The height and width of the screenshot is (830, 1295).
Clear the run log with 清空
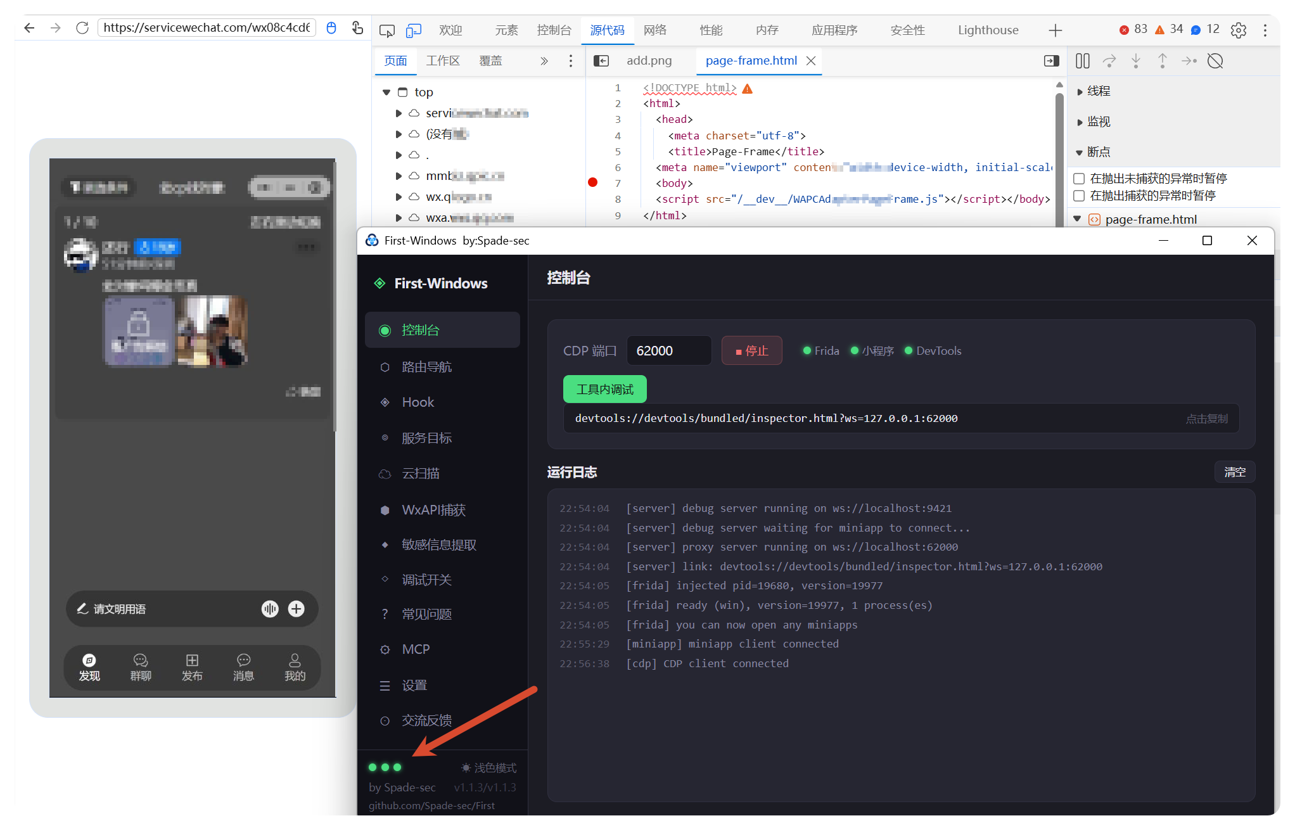pos(1235,472)
